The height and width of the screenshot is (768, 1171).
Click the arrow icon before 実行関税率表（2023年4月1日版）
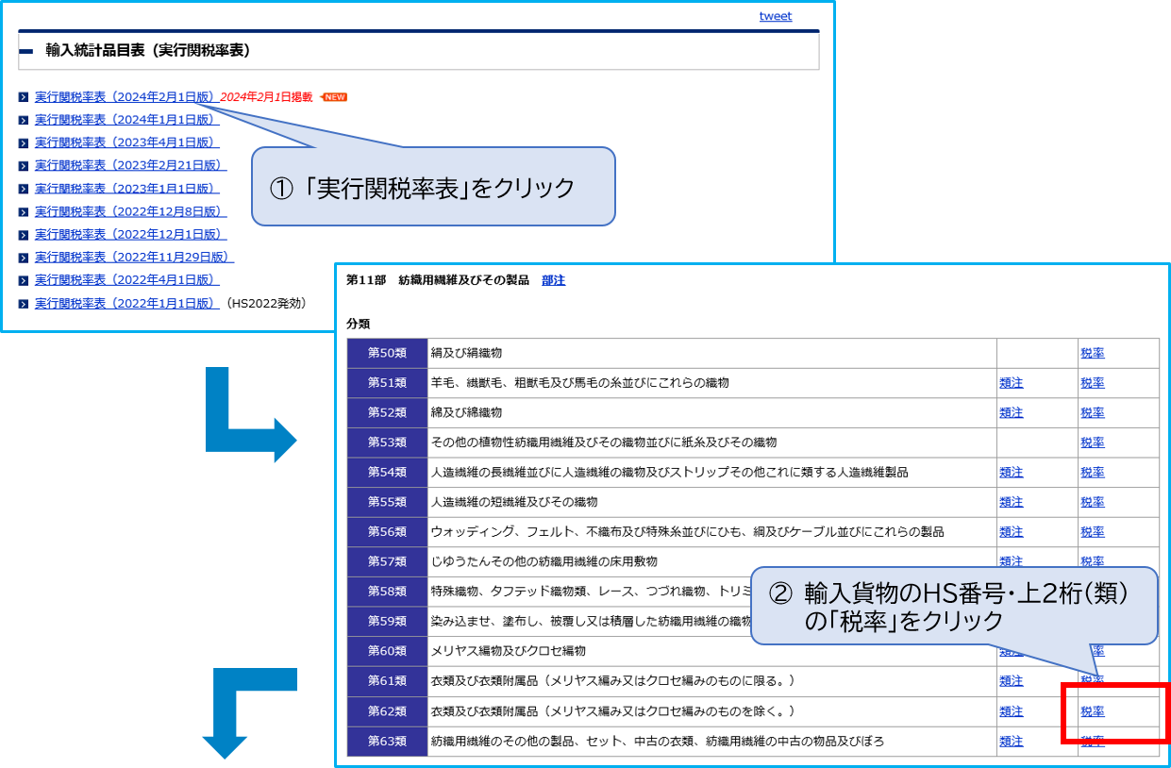coord(24,142)
